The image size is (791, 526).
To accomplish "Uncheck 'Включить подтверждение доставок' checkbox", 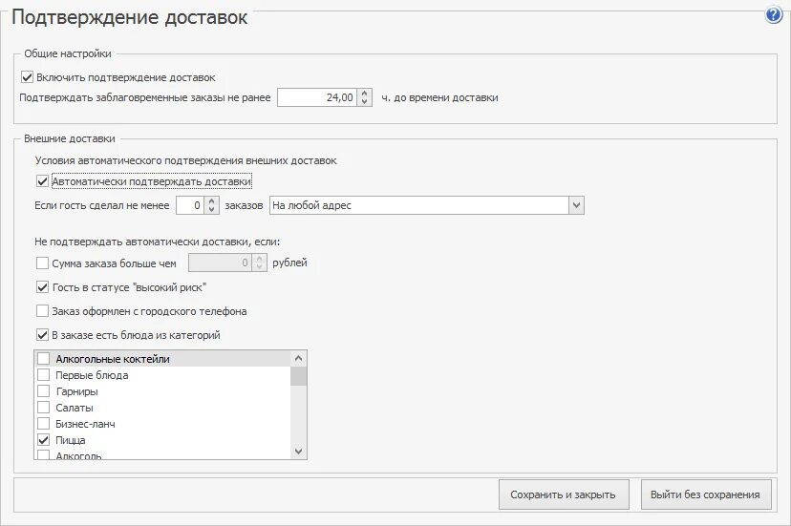I will [28, 77].
